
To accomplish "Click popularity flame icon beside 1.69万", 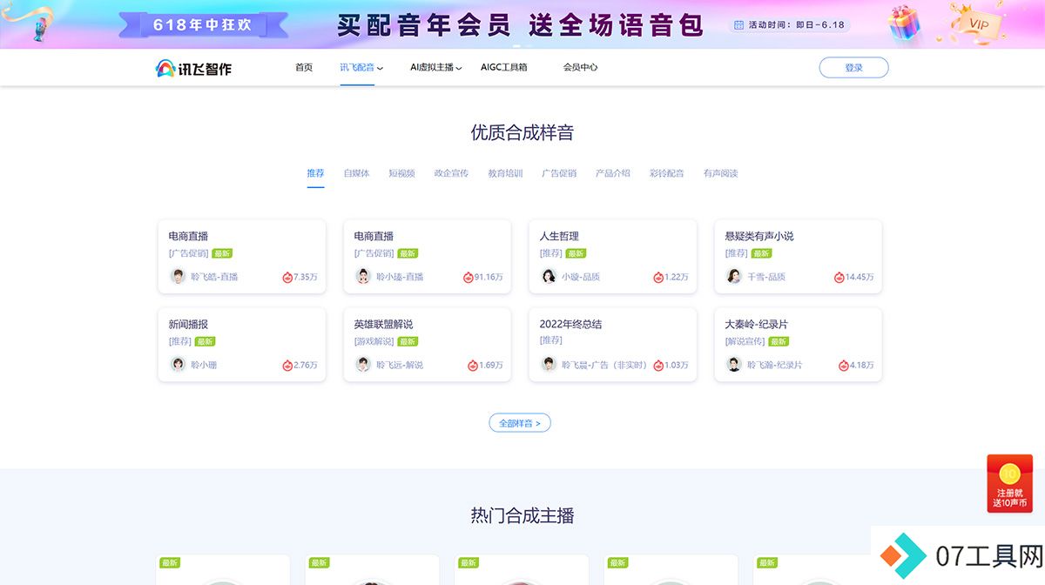I will [x=473, y=365].
